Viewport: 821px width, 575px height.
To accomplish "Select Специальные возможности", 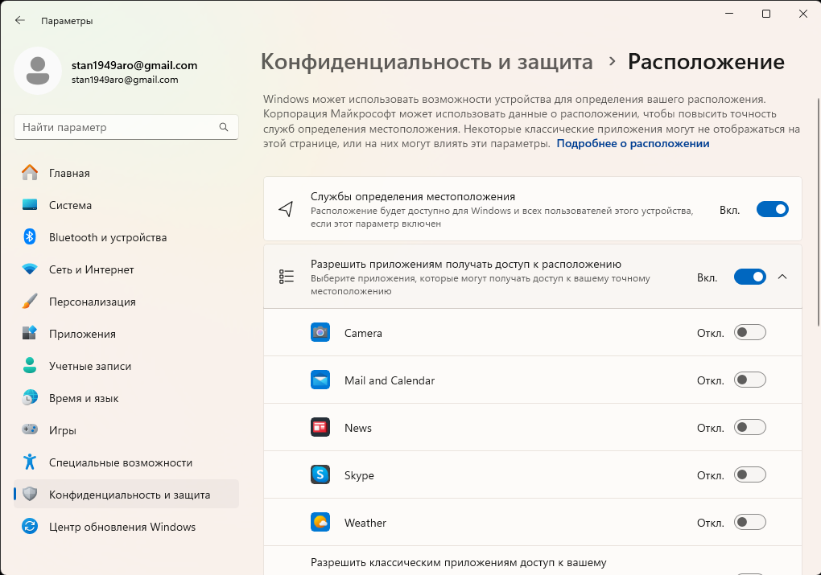I will (126, 462).
